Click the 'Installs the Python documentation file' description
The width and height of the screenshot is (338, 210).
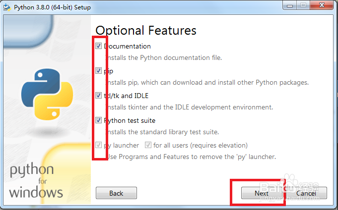pyautogui.click(x=163, y=57)
